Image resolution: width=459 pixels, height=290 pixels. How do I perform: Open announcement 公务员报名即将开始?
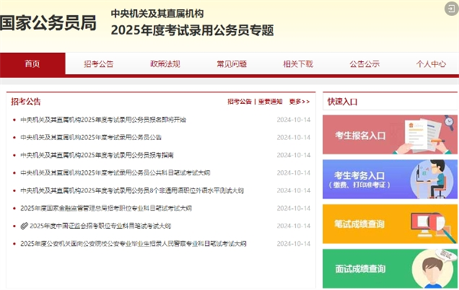click(103, 119)
